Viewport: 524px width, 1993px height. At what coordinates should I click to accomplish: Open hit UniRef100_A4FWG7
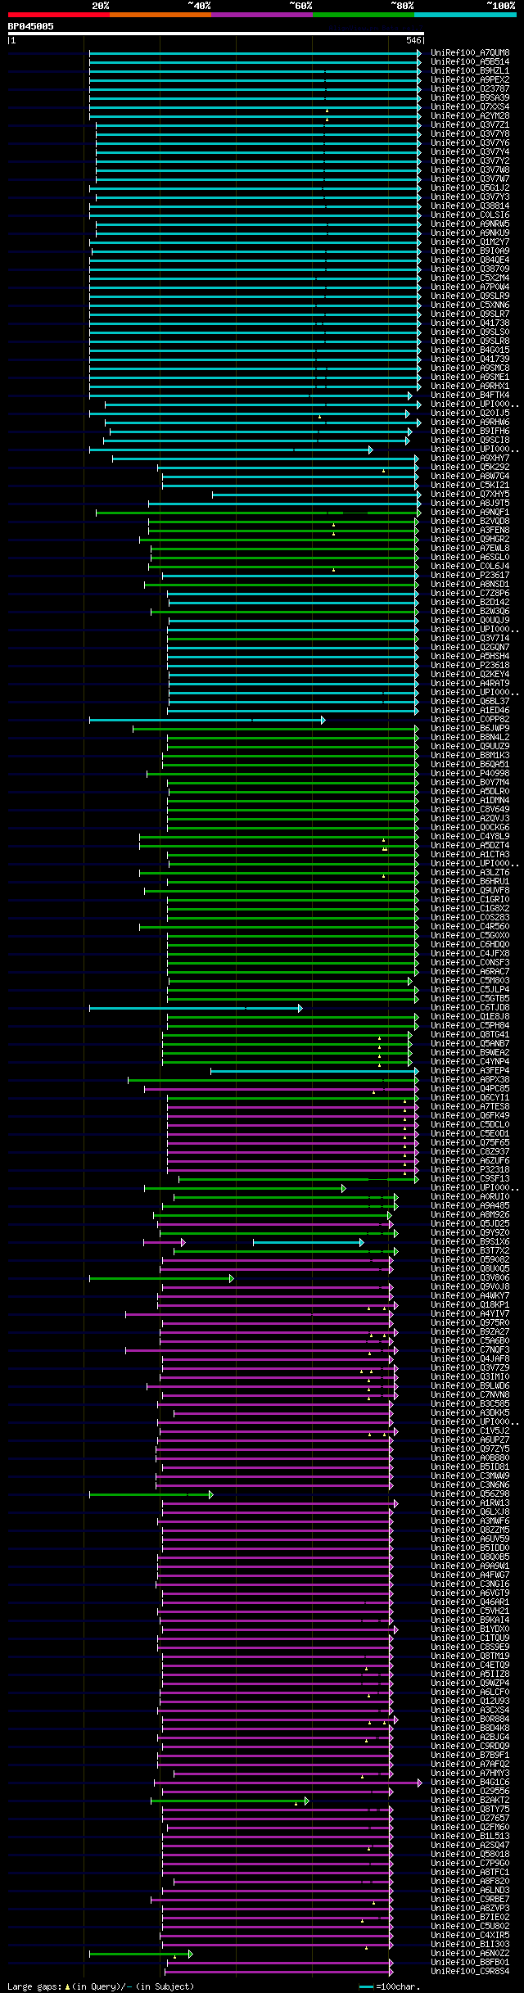click(470, 1575)
